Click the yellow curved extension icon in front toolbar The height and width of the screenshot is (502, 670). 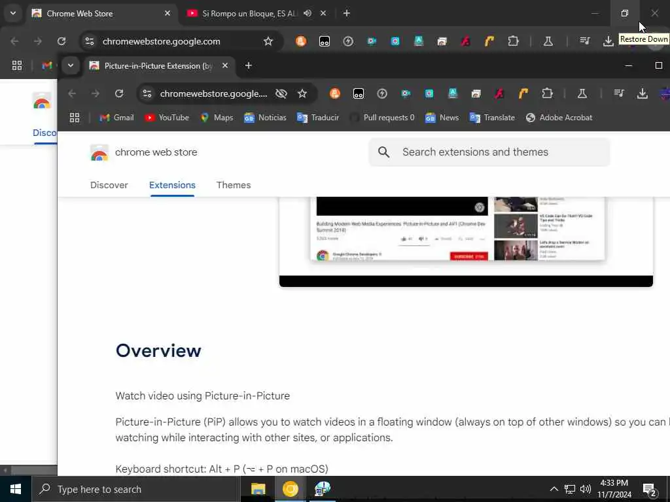(523, 93)
